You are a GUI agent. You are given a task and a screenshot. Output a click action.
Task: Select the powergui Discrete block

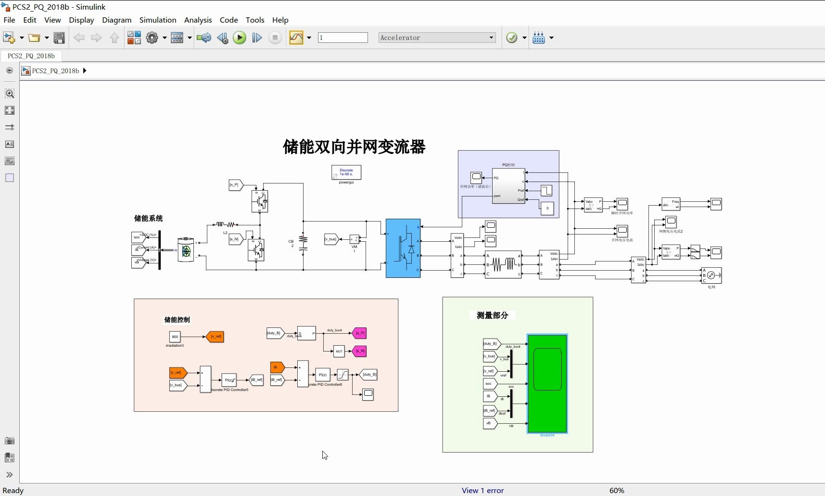(346, 172)
